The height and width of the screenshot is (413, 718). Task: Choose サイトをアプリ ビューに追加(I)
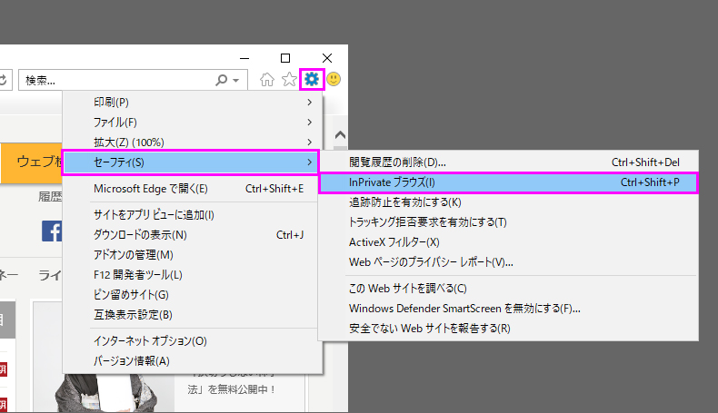(191, 214)
